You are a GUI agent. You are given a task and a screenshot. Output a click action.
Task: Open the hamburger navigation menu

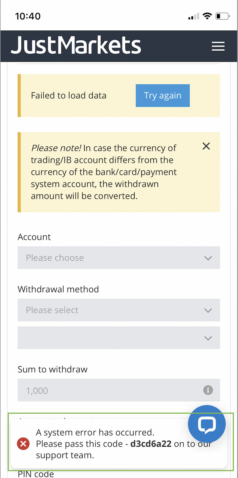[x=218, y=46]
